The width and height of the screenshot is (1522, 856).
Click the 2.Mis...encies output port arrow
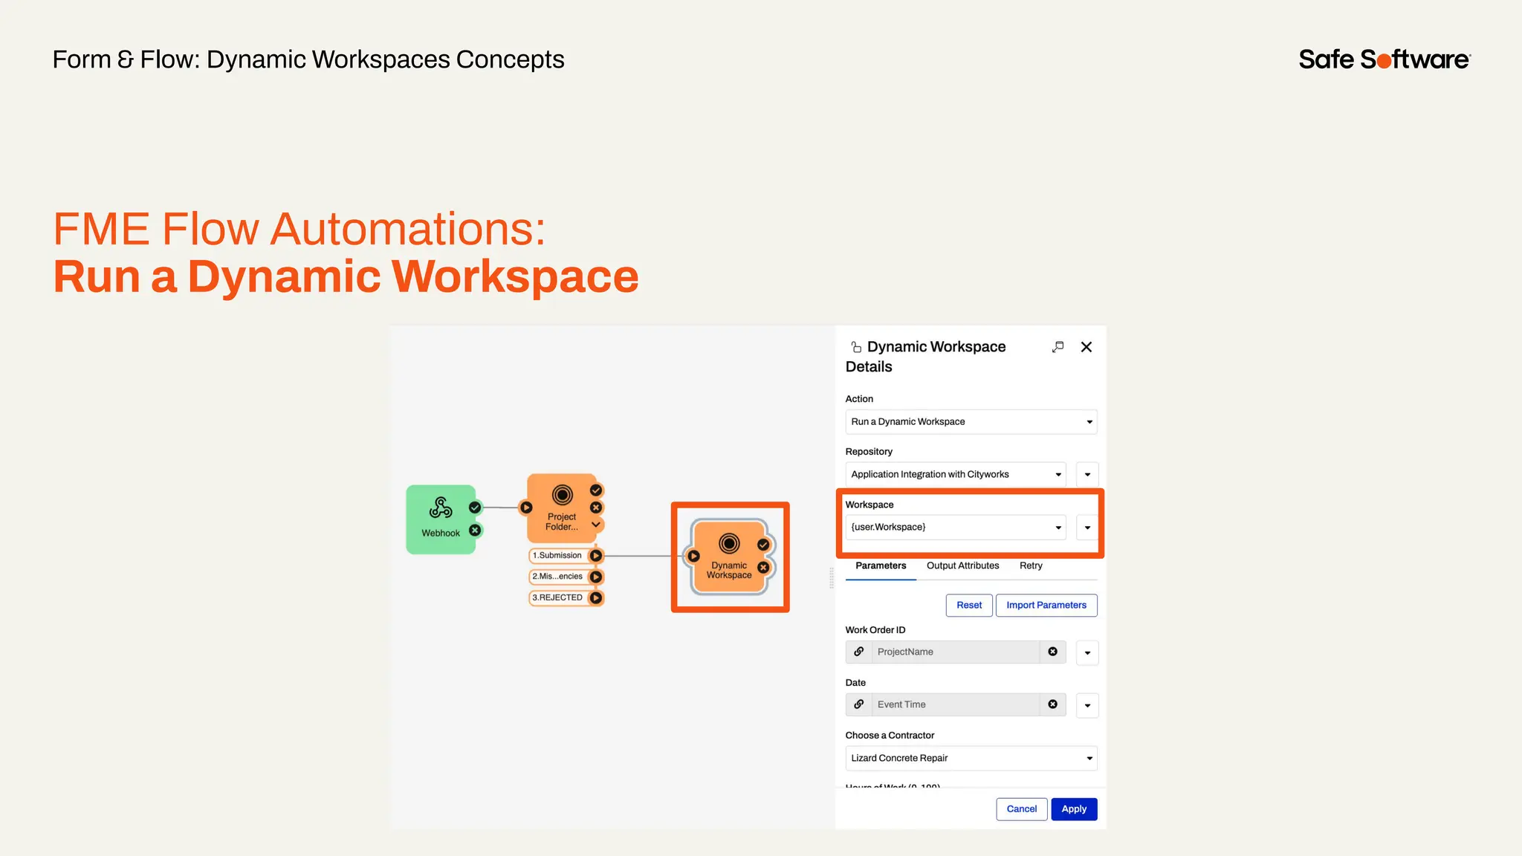tap(596, 577)
